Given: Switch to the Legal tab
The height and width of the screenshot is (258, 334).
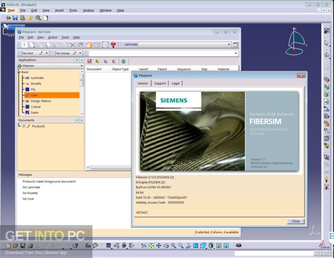Looking at the screenshot, I should [176, 83].
